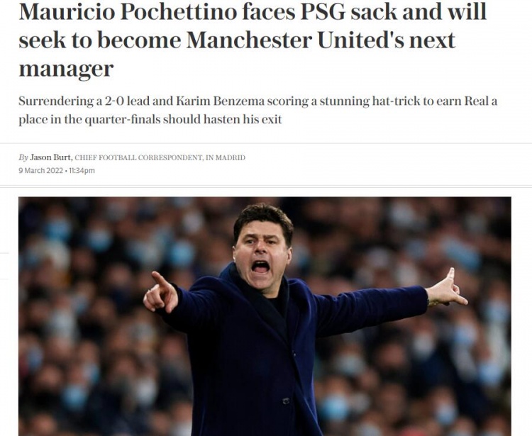Click the 11:34pm timestamp

click(x=82, y=171)
